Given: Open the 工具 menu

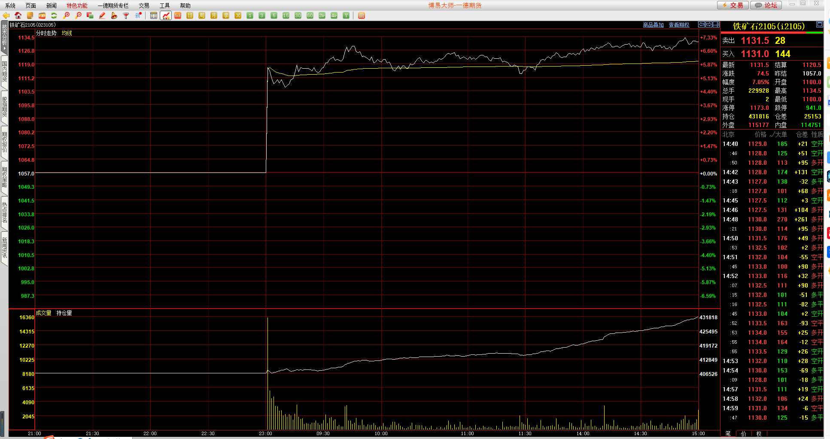Looking at the screenshot, I should click(165, 6).
